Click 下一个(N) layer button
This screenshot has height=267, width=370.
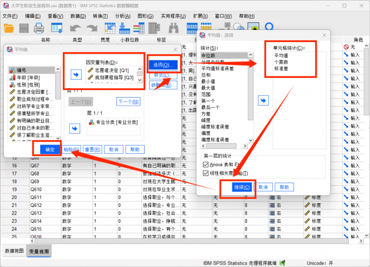(128, 102)
